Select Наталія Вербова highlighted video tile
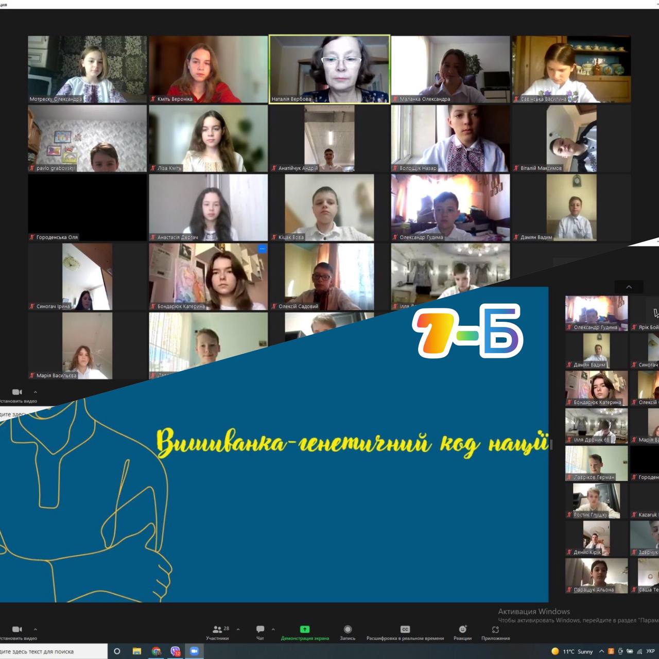Screen dimensions: 659x659 pos(329,69)
